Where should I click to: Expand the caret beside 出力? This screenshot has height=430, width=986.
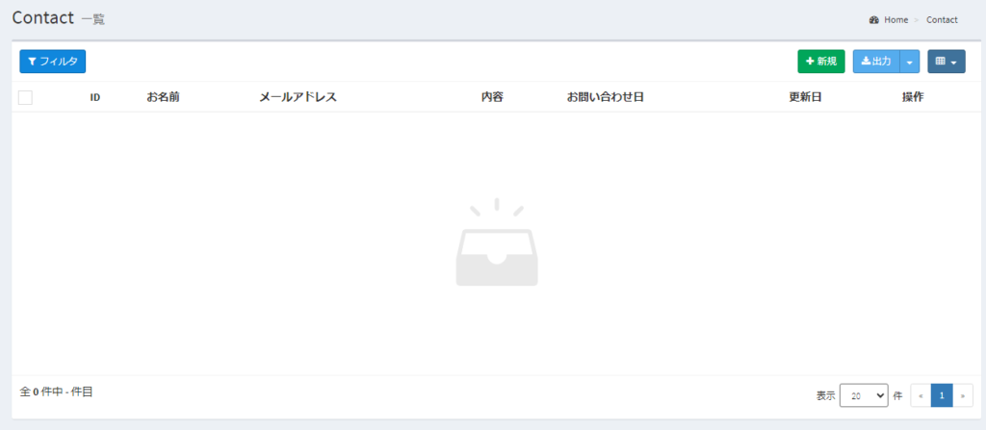[x=910, y=62]
